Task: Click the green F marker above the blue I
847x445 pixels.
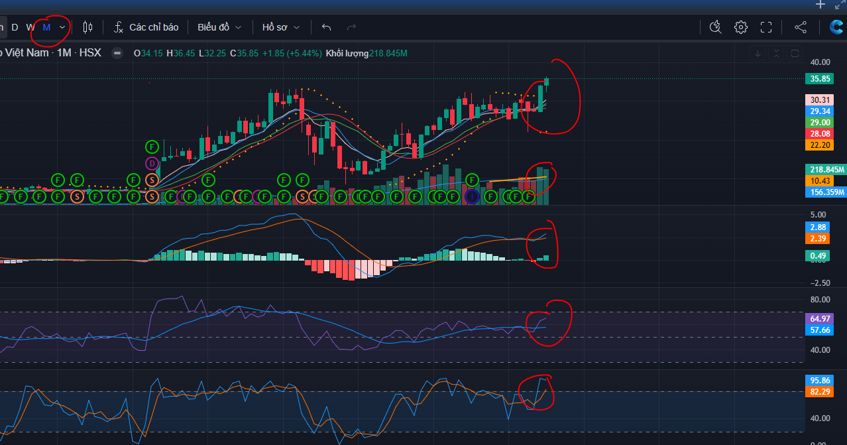Action: 472,180
